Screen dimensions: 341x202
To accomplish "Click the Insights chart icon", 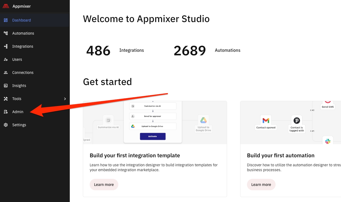I will coord(6,86).
